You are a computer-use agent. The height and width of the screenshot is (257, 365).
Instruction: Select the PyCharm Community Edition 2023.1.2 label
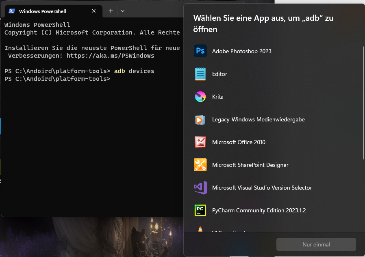259,210
